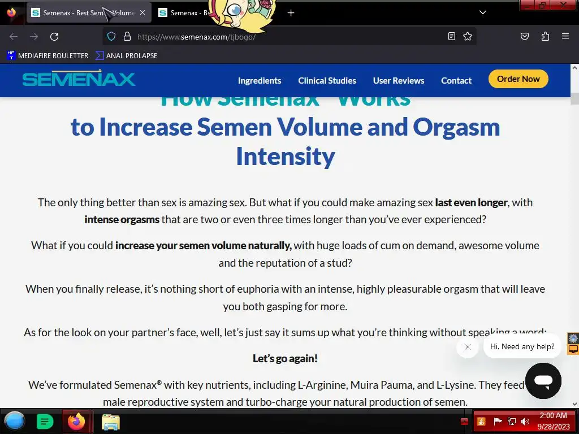Open the extensions puzzle icon
This screenshot has height=434, width=579.
coord(545,36)
